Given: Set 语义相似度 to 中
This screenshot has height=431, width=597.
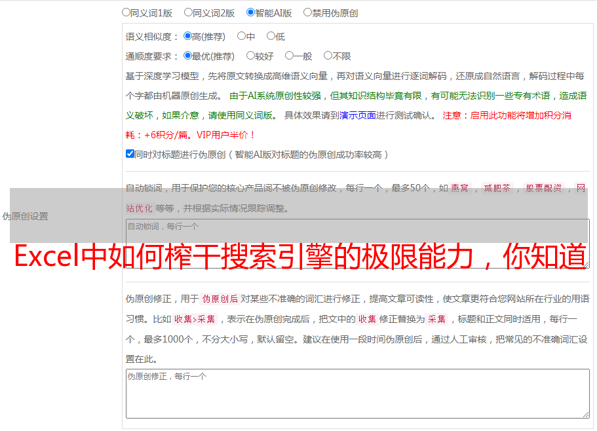Looking at the screenshot, I should pyautogui.click(x=241, y=36).
